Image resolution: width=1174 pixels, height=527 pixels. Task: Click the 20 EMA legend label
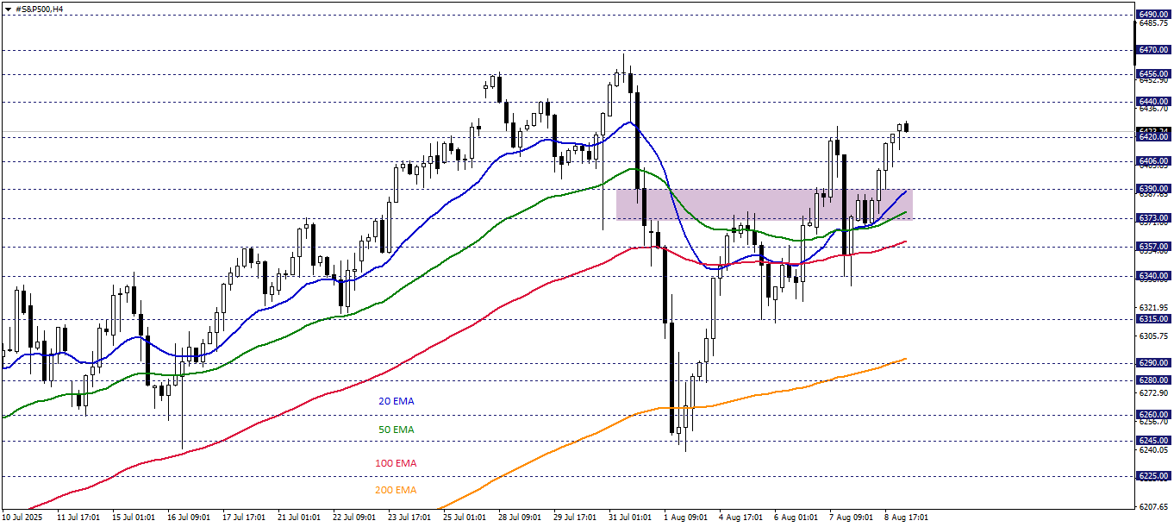point(397,401)
